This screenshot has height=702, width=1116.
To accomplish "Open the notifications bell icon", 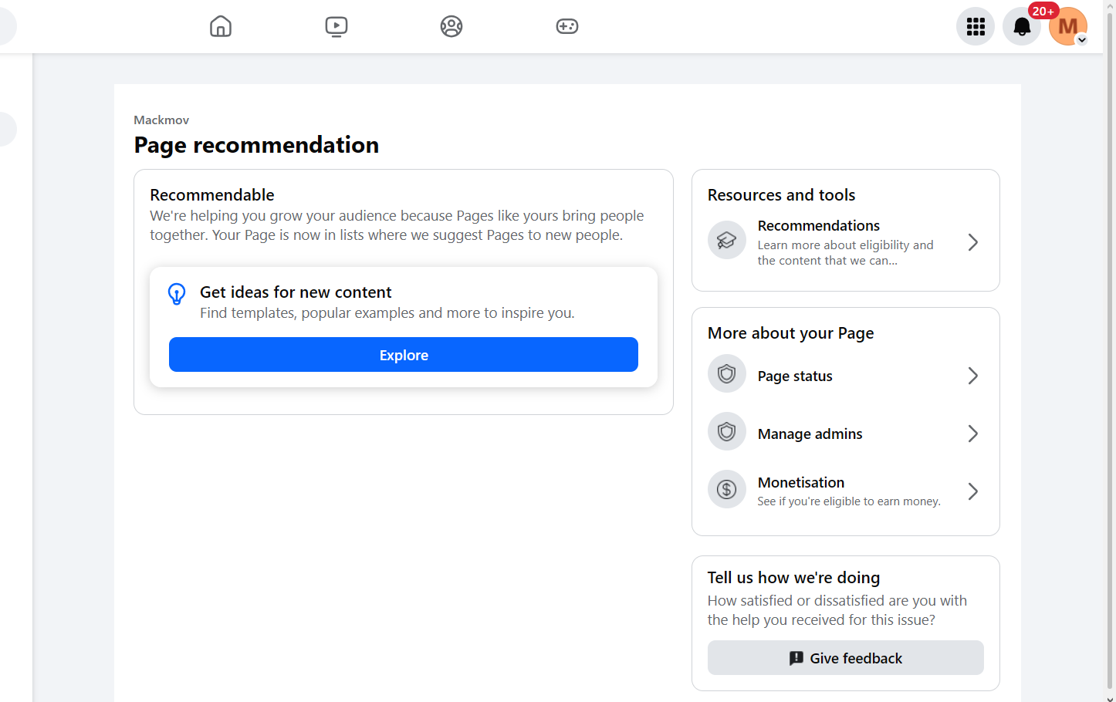I will pos(1022,26).
